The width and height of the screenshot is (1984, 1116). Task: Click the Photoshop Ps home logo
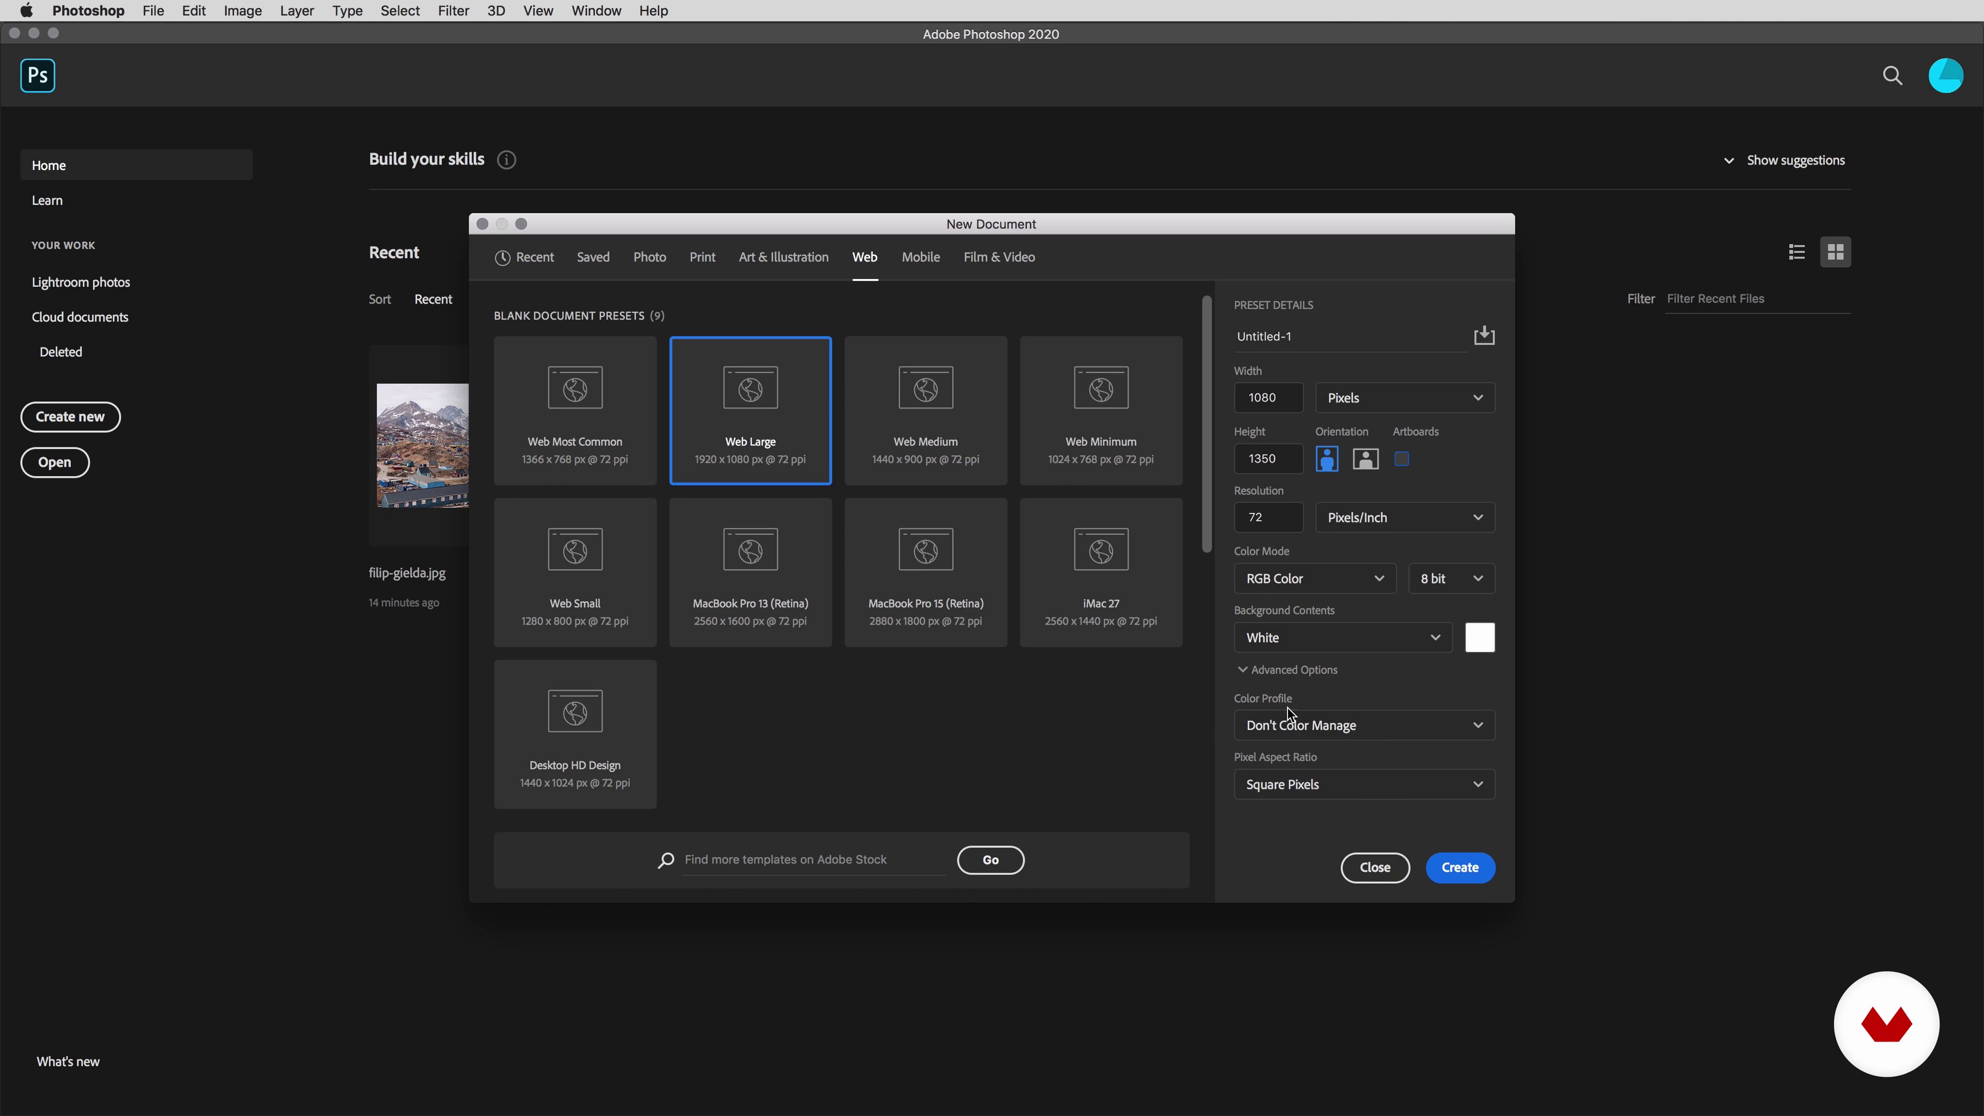(38, 75)
